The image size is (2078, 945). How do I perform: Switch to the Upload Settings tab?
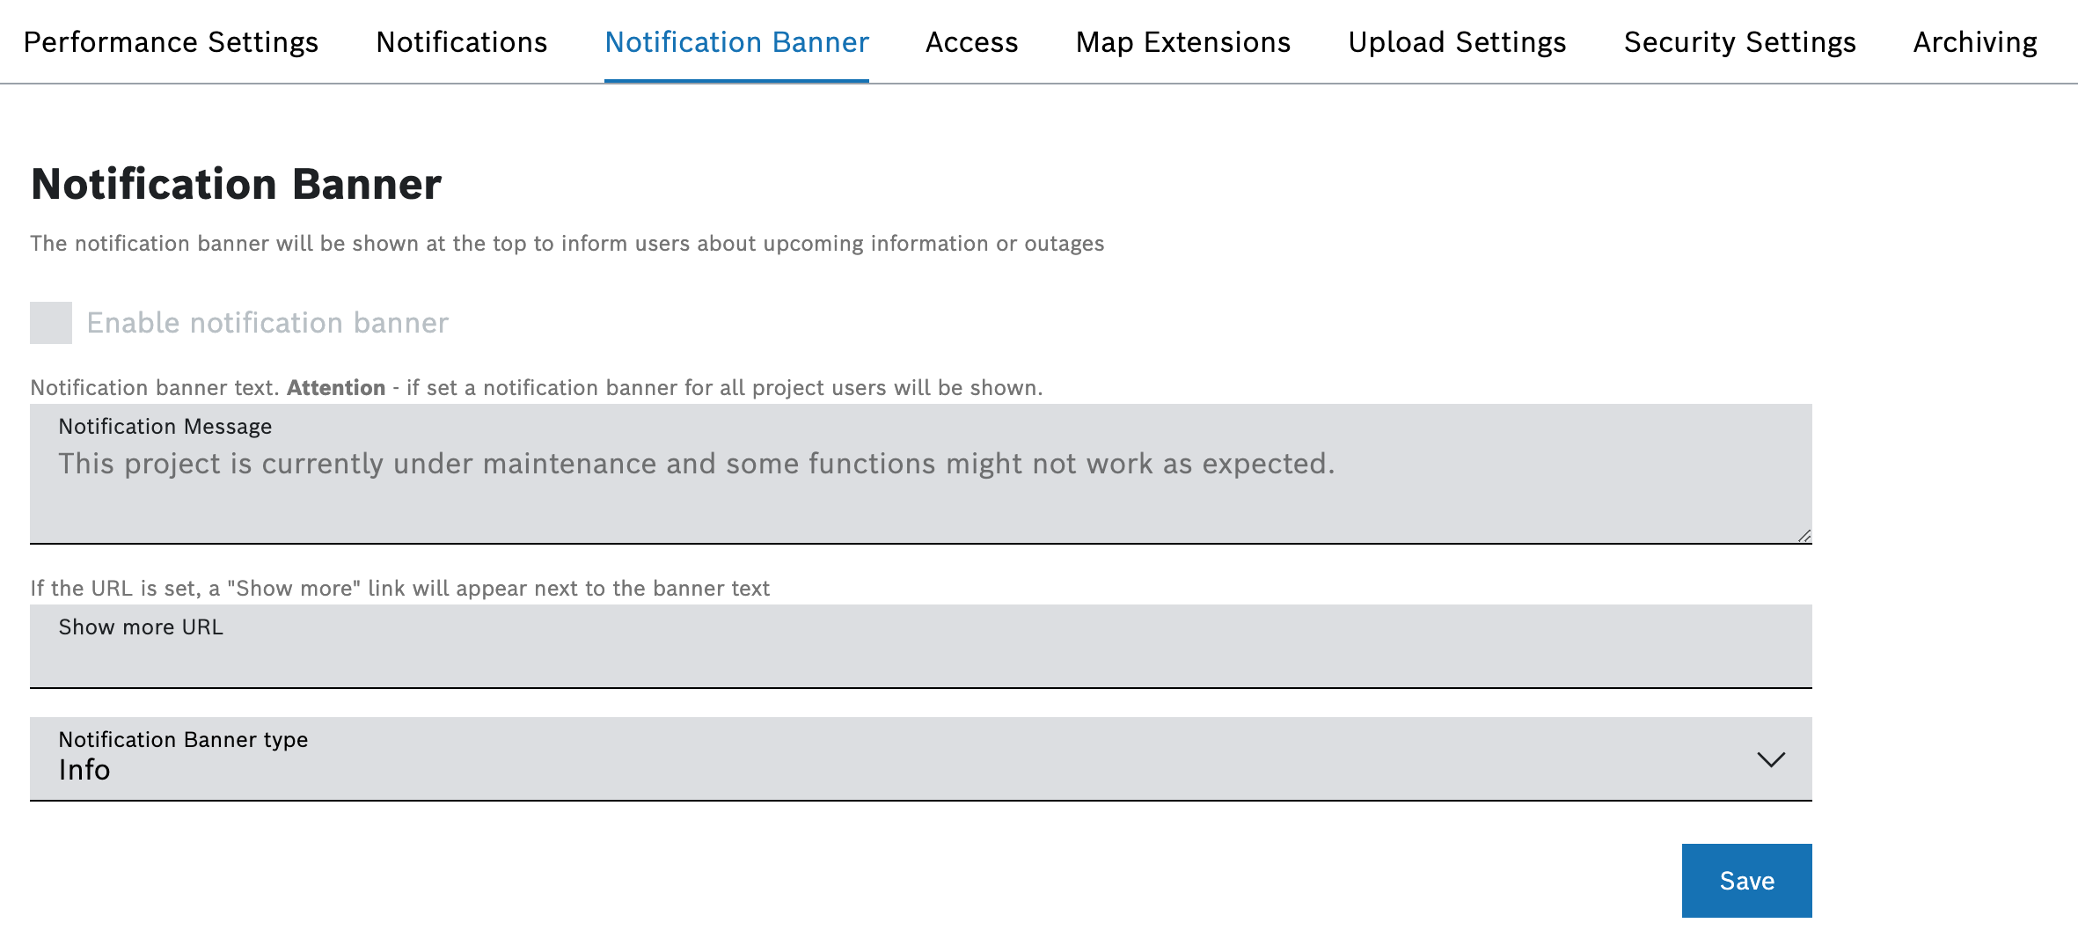click(1457, 42)
